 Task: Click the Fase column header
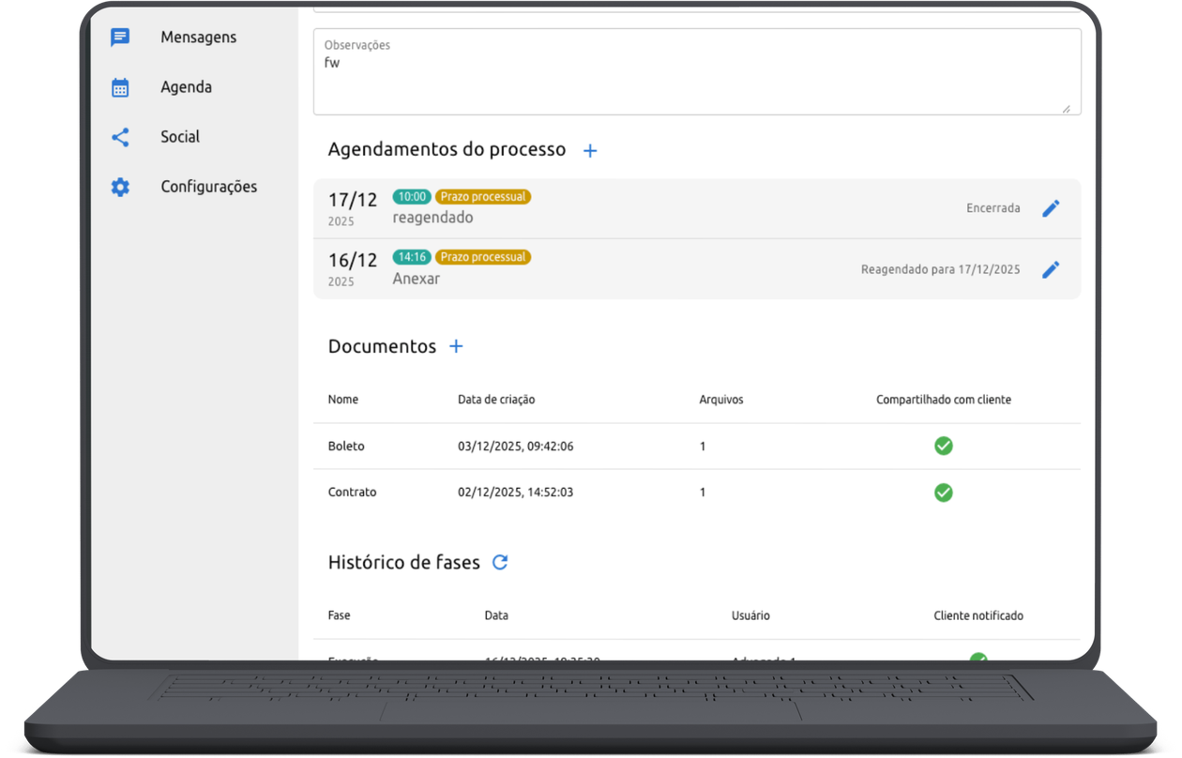(340, 615)
